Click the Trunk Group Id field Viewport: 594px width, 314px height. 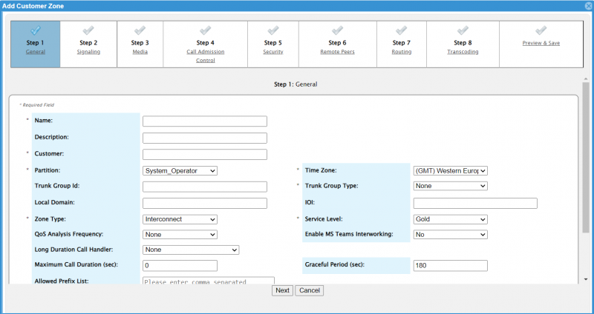click(205, 187)
